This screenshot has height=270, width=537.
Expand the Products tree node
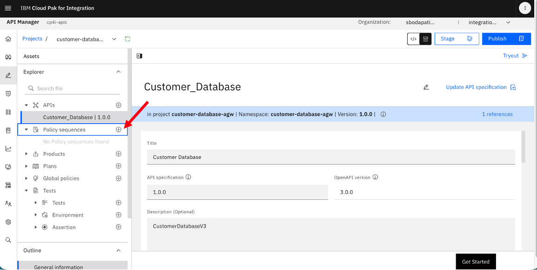[x=27, y=154]
